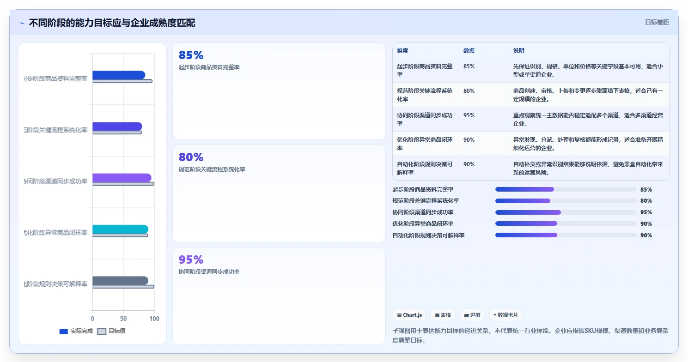Click the indigo 关键流程系统化率 actual bar in chart

tap(117, 127)
